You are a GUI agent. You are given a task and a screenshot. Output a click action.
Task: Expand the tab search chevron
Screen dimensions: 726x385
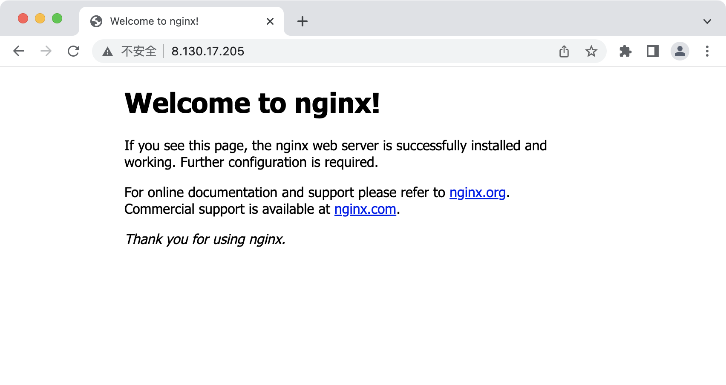click(707, 21)
